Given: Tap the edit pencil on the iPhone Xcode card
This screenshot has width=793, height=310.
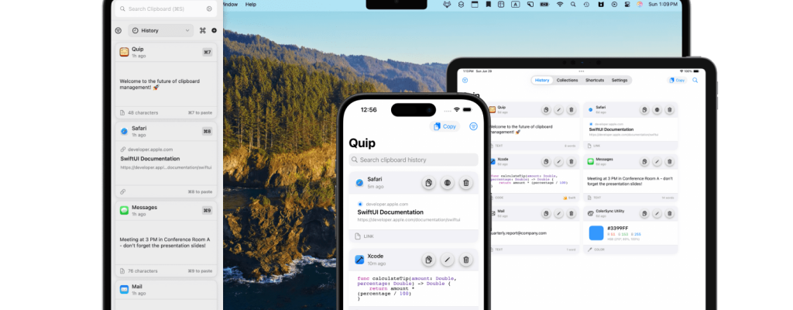Looking at the screenshot, I should pos(447,260).
